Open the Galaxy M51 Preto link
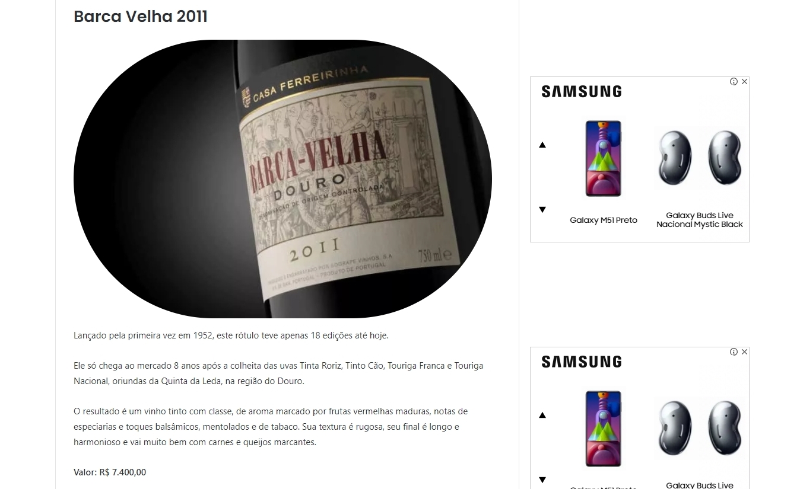The width and height of the screenshot is (800, 489). [604, 220]
